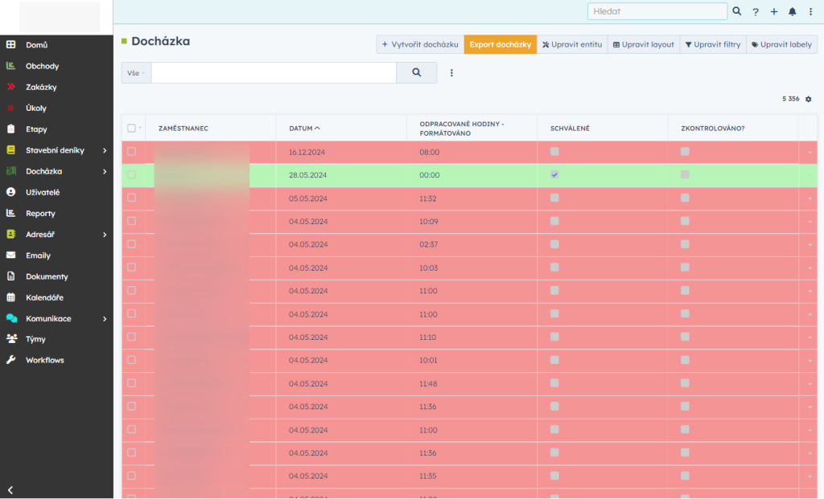Image resolution: width=824 pixels, height=499 pixels.
Task: Click into the Hledat search field
Action: pos(657,11)
